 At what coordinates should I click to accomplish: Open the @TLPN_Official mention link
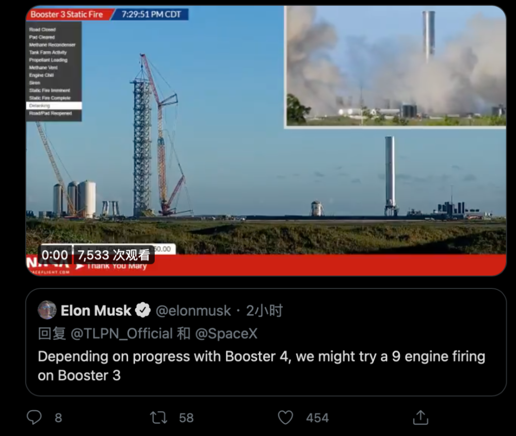(x=122, y=334)
